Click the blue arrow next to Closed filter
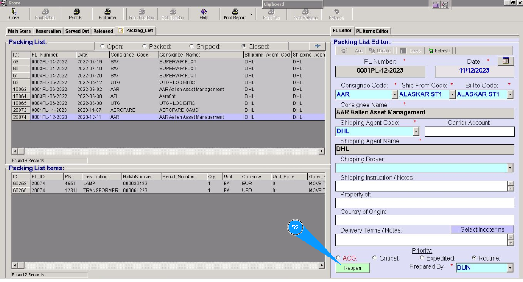The width and height of the screenshot is (523, 282). pyautogui.click(x=318, y=46)
